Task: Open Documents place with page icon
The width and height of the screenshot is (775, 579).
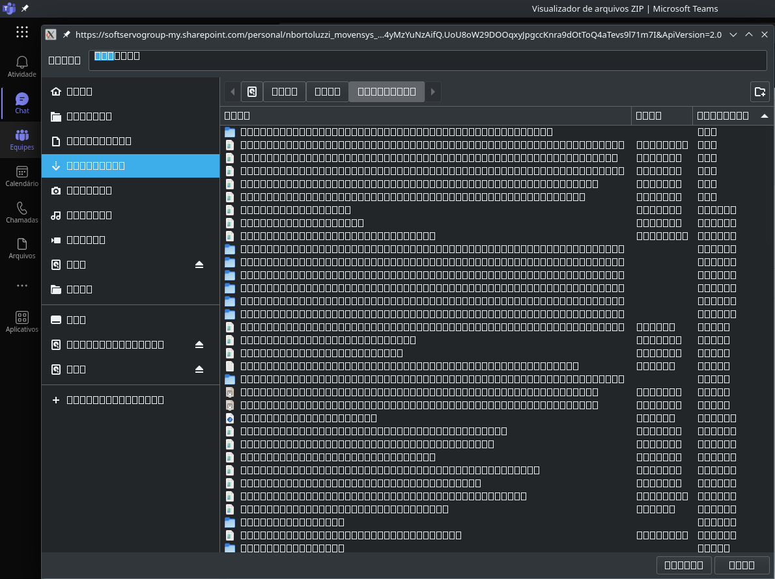Action: tap(130, 141)
